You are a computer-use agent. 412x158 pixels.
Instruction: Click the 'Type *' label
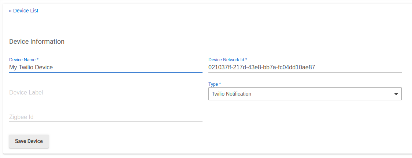(214, 84)
